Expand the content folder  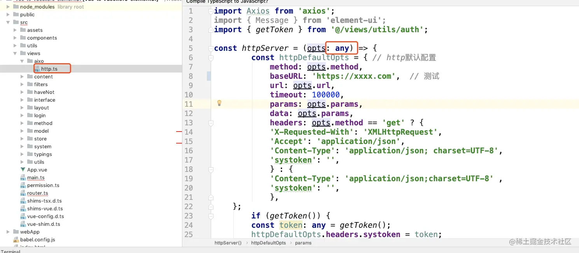tap(22, 76)
